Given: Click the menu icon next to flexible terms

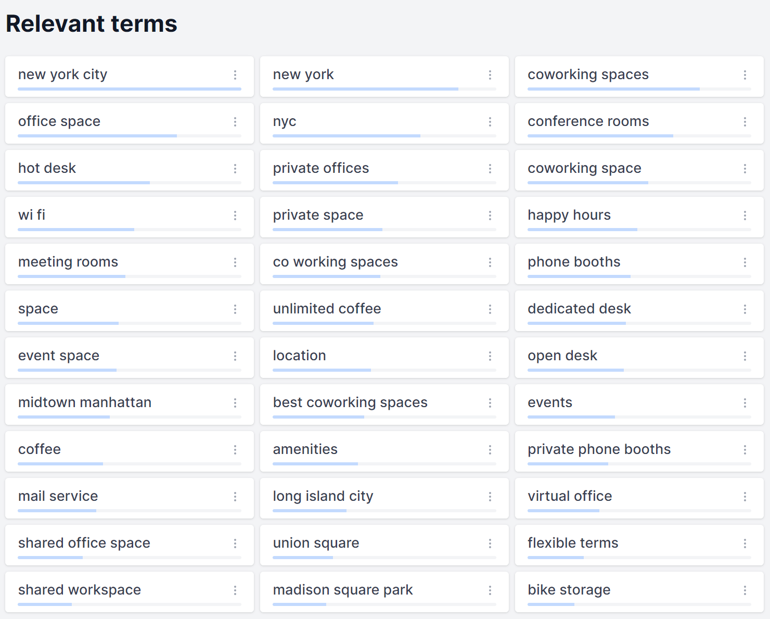Looking at the screenshot, I should 745,544.
